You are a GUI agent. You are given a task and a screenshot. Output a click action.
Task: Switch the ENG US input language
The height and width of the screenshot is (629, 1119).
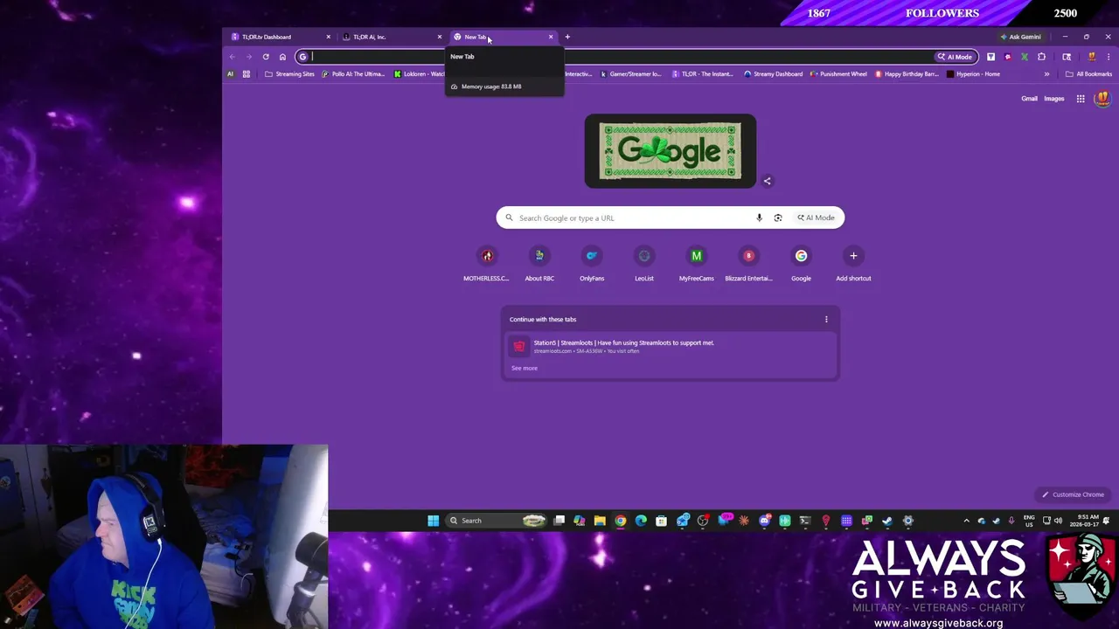coord(1029,521)
